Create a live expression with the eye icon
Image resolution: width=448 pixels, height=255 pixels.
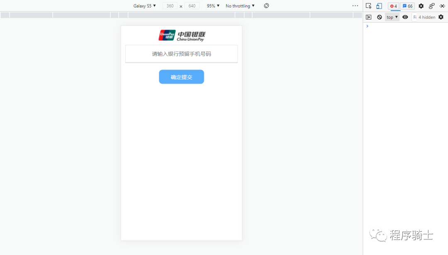tap(405, 17)
